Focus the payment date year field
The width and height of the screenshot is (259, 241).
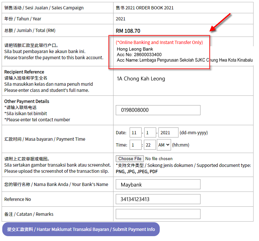(x=168, y=133)
